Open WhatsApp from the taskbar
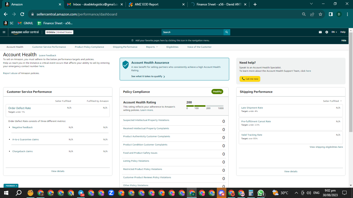The image size is (353, 198). click(x=261, y=193)
